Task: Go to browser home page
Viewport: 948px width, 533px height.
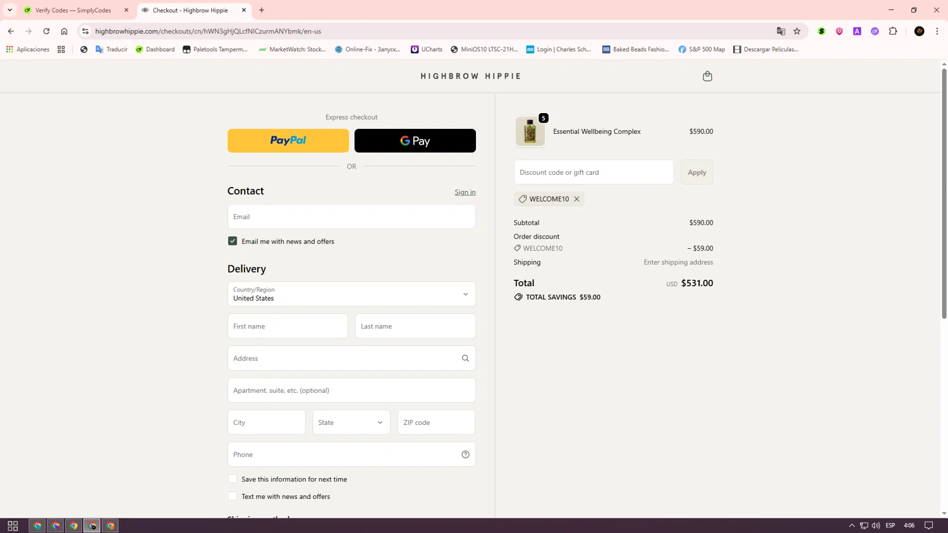Action: (64, 31)
